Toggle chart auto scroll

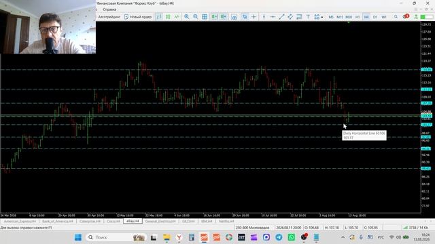click(214, 17)
